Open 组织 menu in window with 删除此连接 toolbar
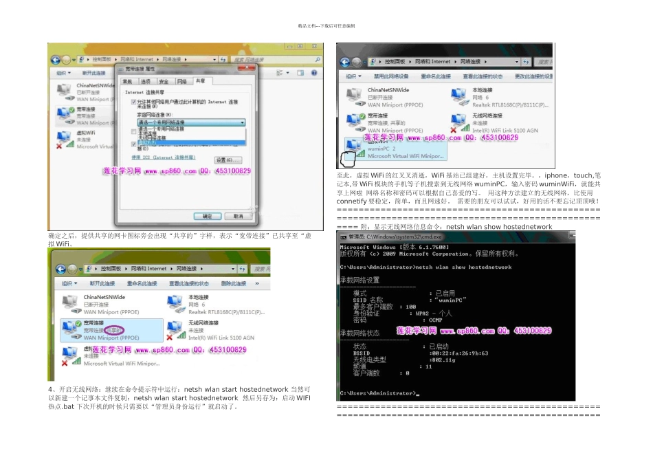Viewport: 653px width, 462px height. click(x=69, y=283)
